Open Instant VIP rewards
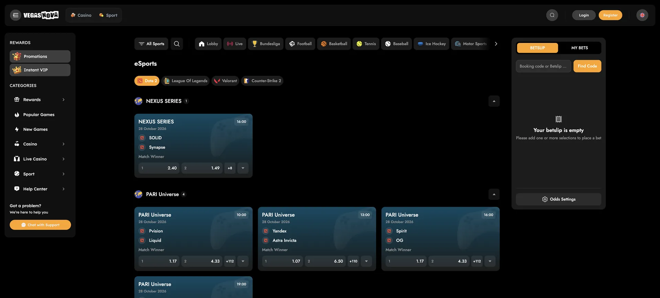The image size is (660, 298). pos(40,70)
